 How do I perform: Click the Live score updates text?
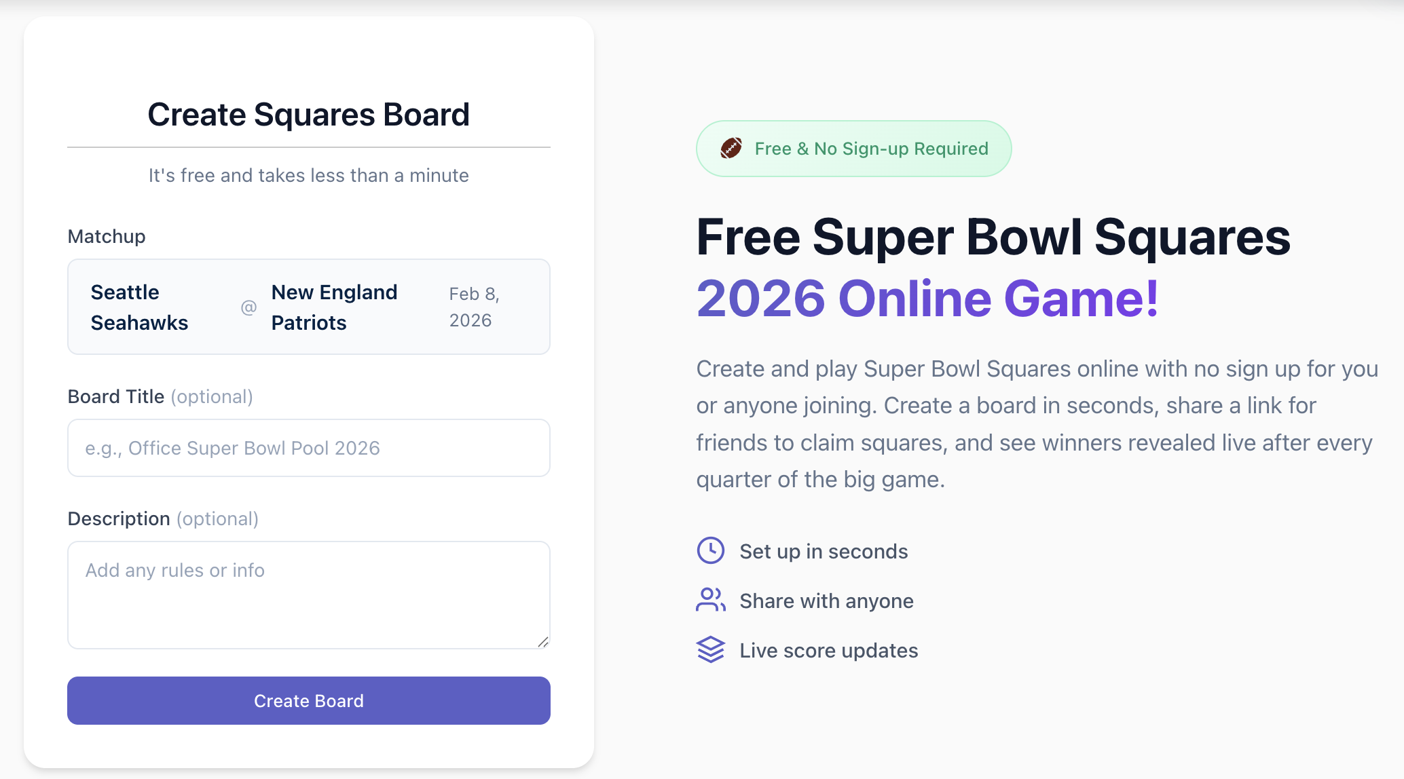coord(828,650)
